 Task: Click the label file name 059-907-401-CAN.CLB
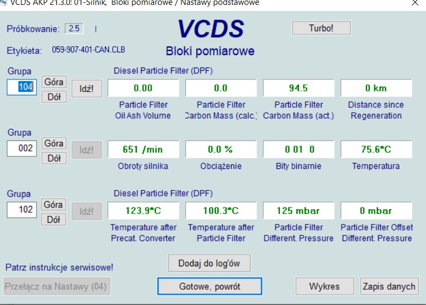88,50
